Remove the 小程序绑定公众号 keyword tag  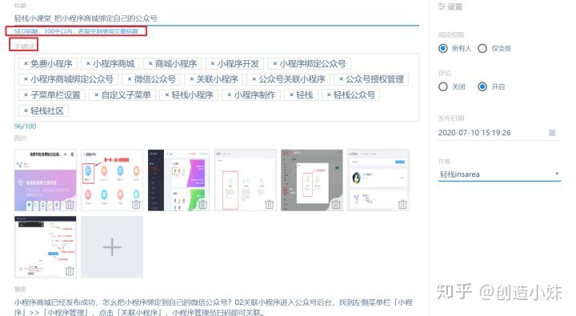tap(274, 63)
